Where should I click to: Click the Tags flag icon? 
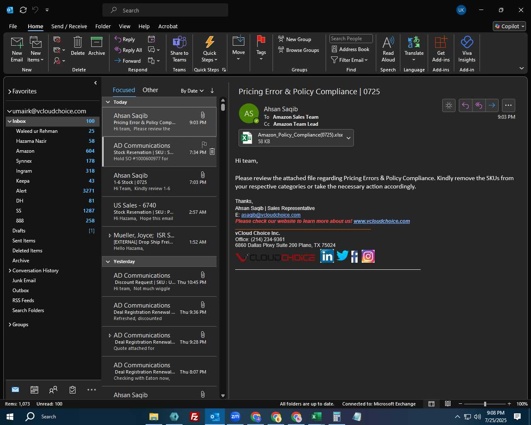(x=261, y=41)
